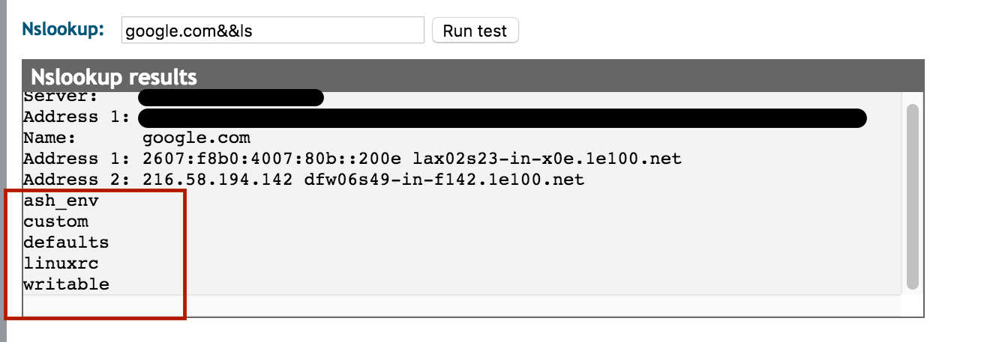The width and height of the screenshot is (1008, 342).
Task: Click the redacted Server value
Action: tap(231, 97)
